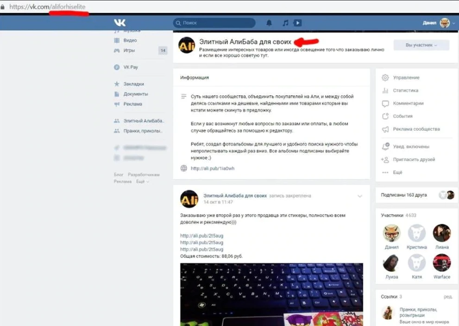The height and width of the screenshot is (326, 459).
Task: Open the notifications bell icon
Action: [269, 23]
